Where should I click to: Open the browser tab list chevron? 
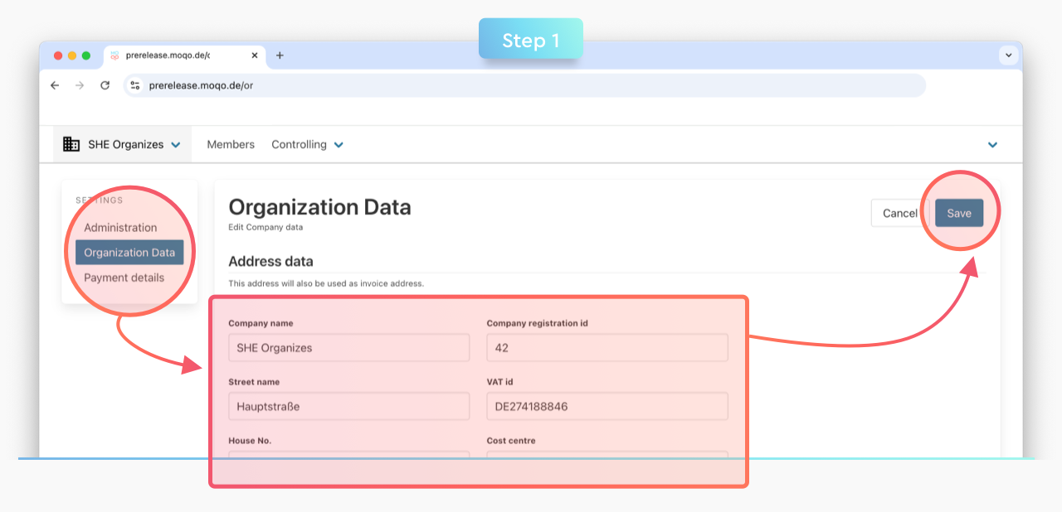tap(1008, 56)
